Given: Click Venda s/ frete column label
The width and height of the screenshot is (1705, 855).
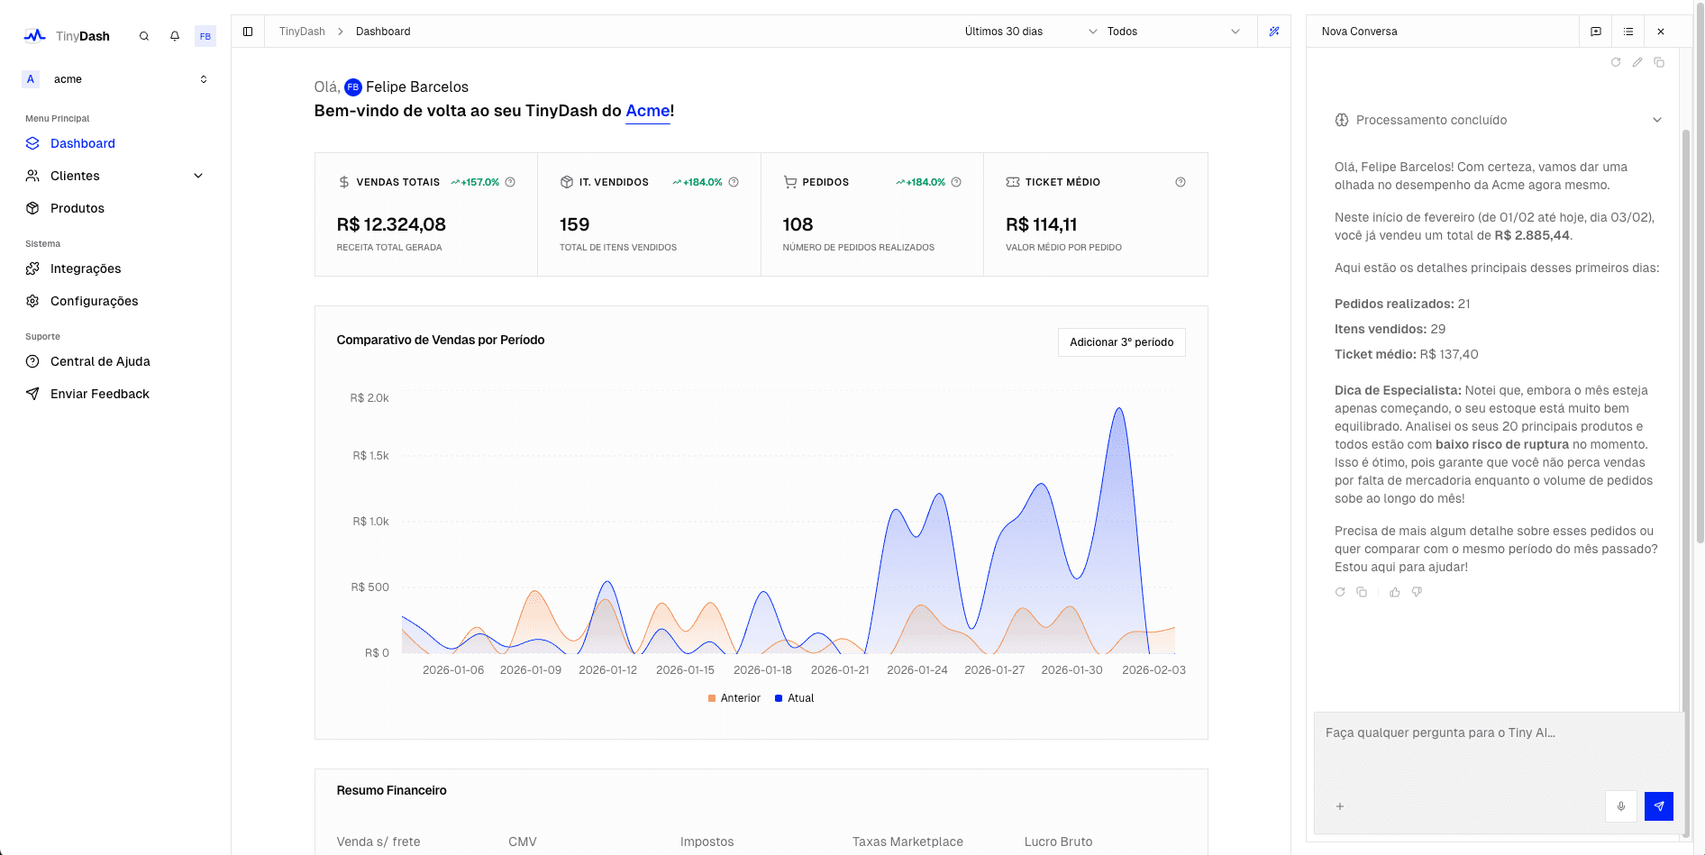Looking at the screenshot, I should point(378,841).
